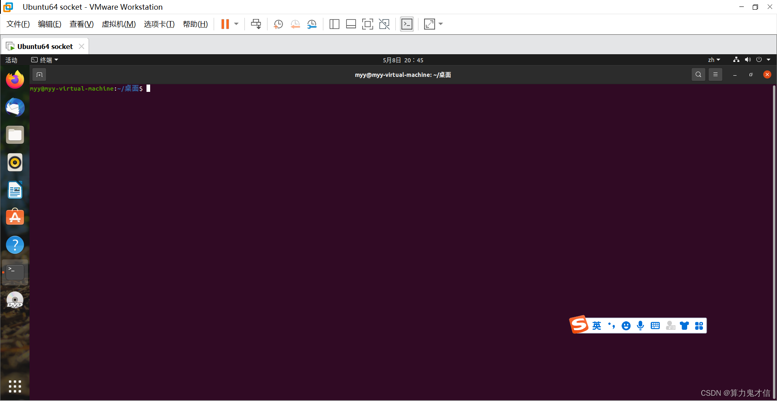The image size is (777, 401).
Task: Open the Sogou emoji panel
Action: 626,325
